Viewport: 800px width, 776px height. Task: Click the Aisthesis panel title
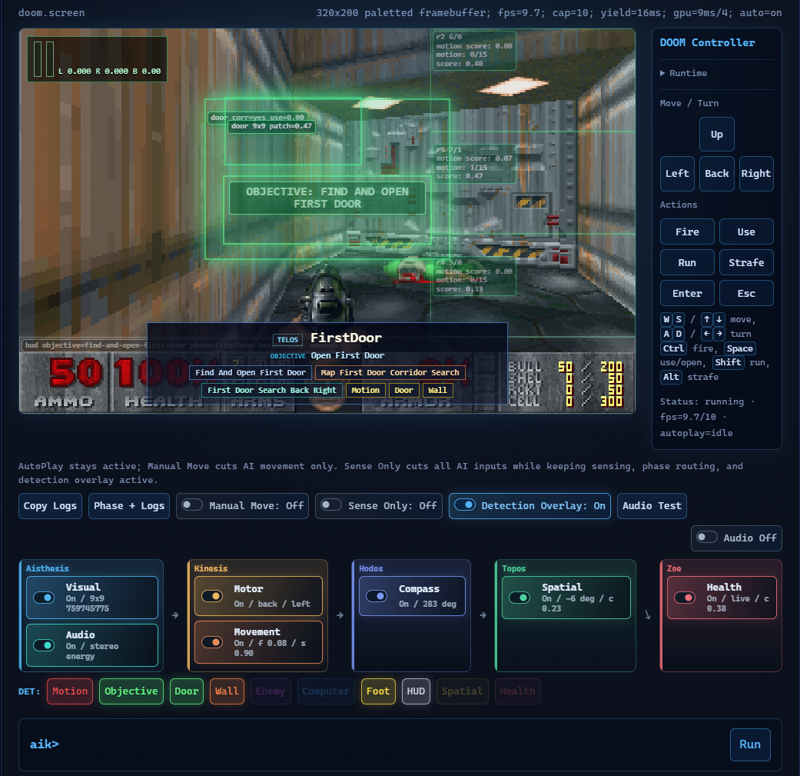tap(48, 568)
